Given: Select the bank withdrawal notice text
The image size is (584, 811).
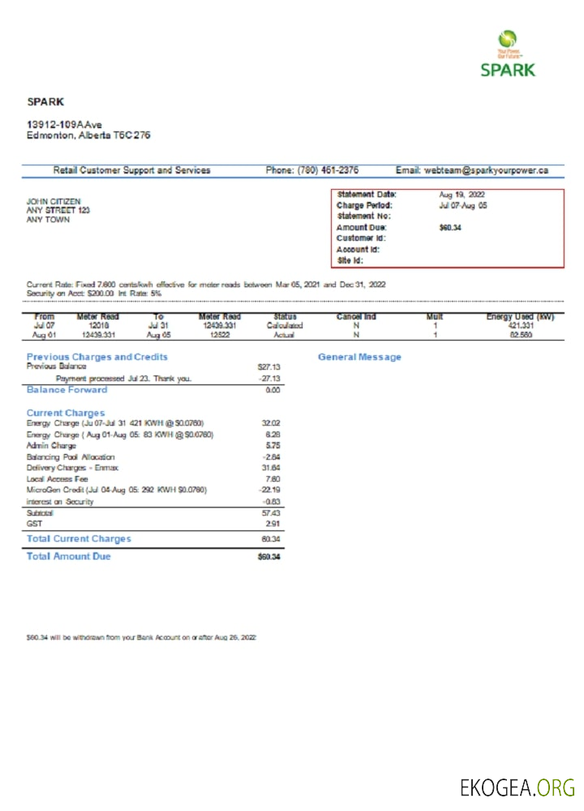Looking at the screenshot, I should click(x=142, y=638).
